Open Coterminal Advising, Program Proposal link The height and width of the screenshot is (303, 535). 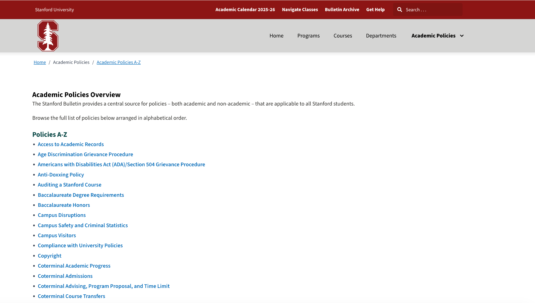[104, 286]
